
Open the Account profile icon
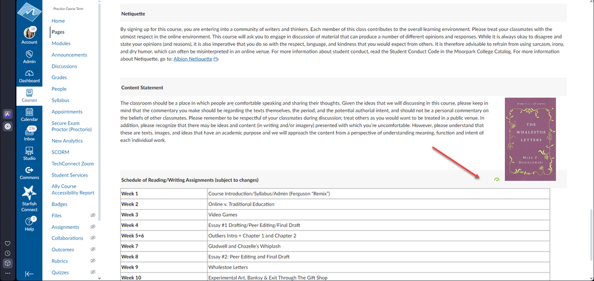tap(29, 34)
